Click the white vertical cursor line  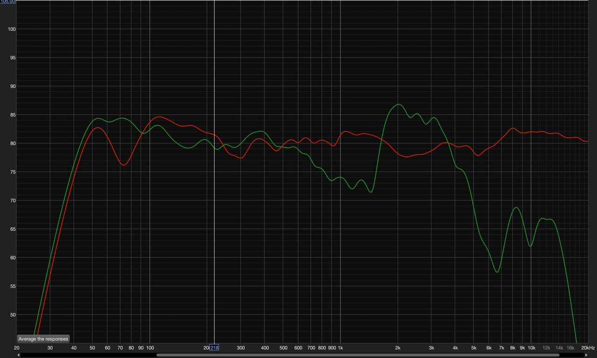click(x=214, y=186)
